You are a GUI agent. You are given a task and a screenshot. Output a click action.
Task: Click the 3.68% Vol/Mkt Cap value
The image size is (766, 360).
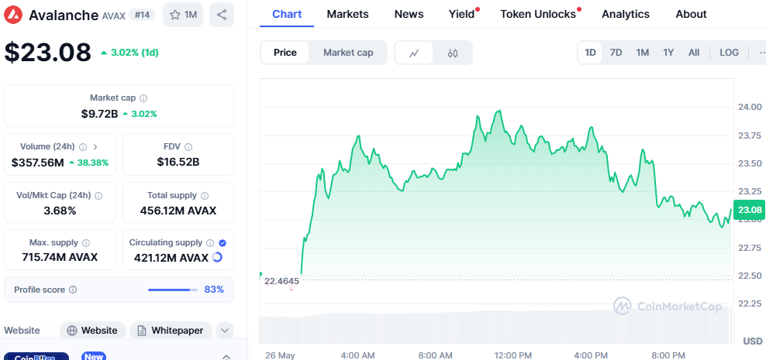pos(60,211)
